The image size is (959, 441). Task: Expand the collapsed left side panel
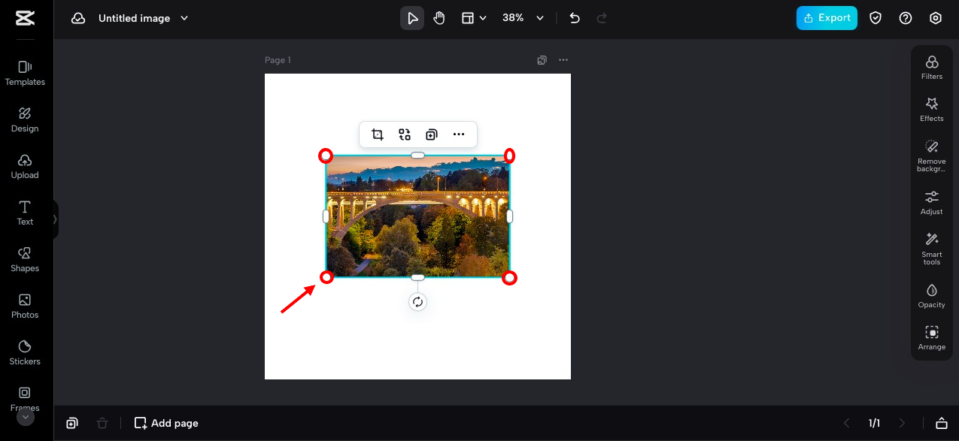55,219
